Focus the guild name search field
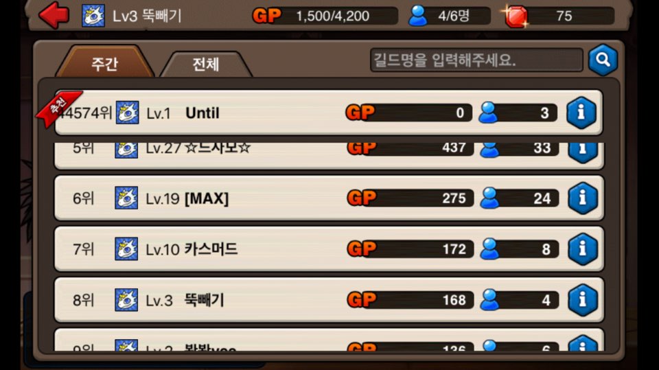This screenshot has width=659, height=370. pos(476,60)
